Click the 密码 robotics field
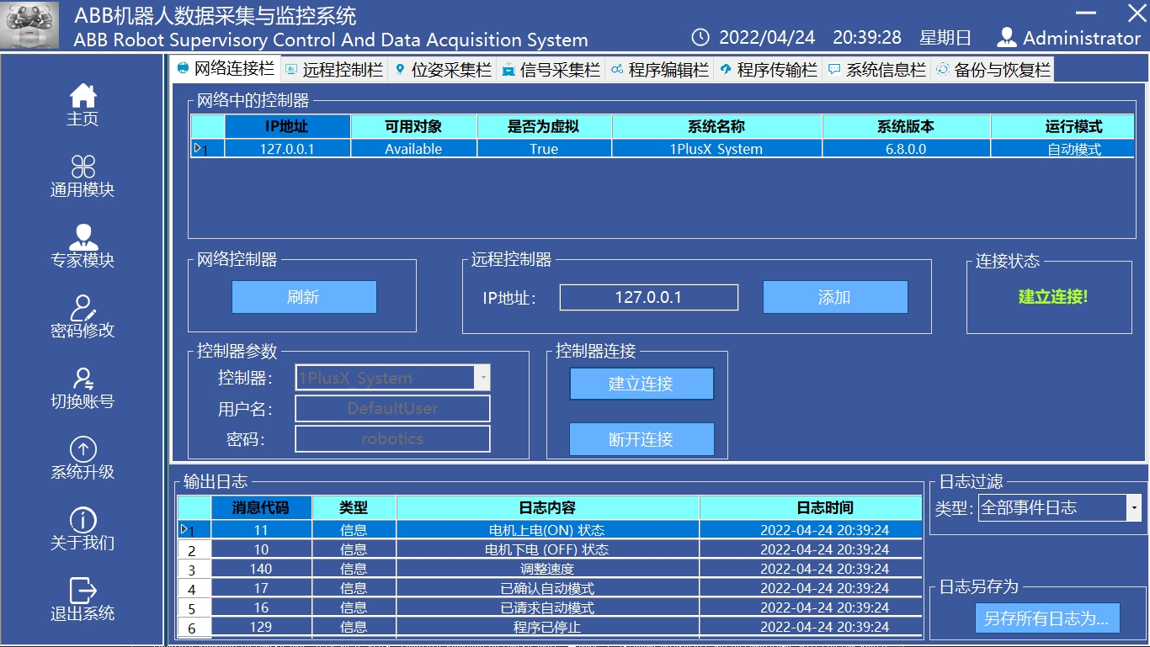This screenshot has height=647, width=1150. coord(392,438)
